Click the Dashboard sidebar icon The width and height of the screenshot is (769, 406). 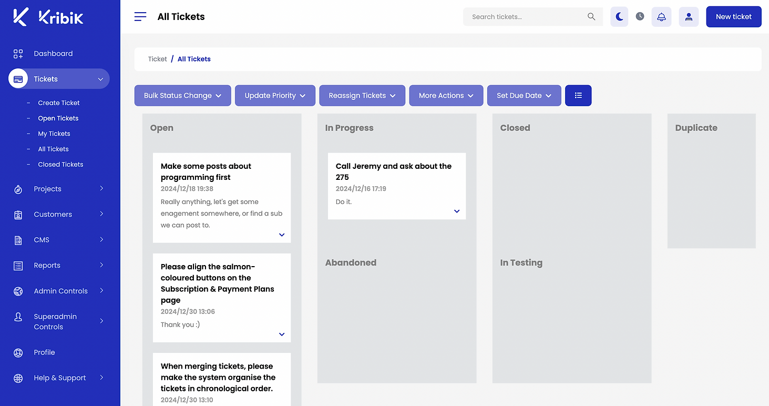(18, 54)
